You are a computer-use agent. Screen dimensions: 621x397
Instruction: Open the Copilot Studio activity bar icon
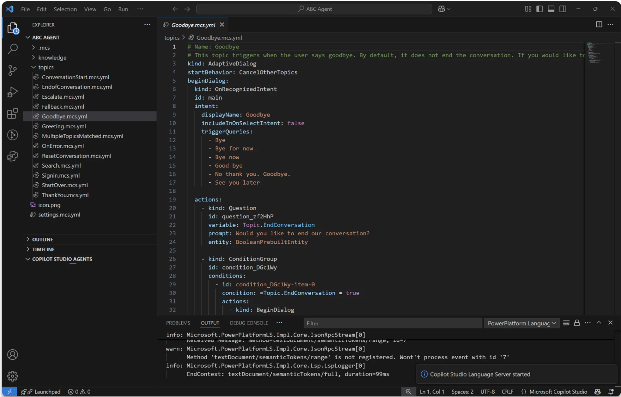13,156
